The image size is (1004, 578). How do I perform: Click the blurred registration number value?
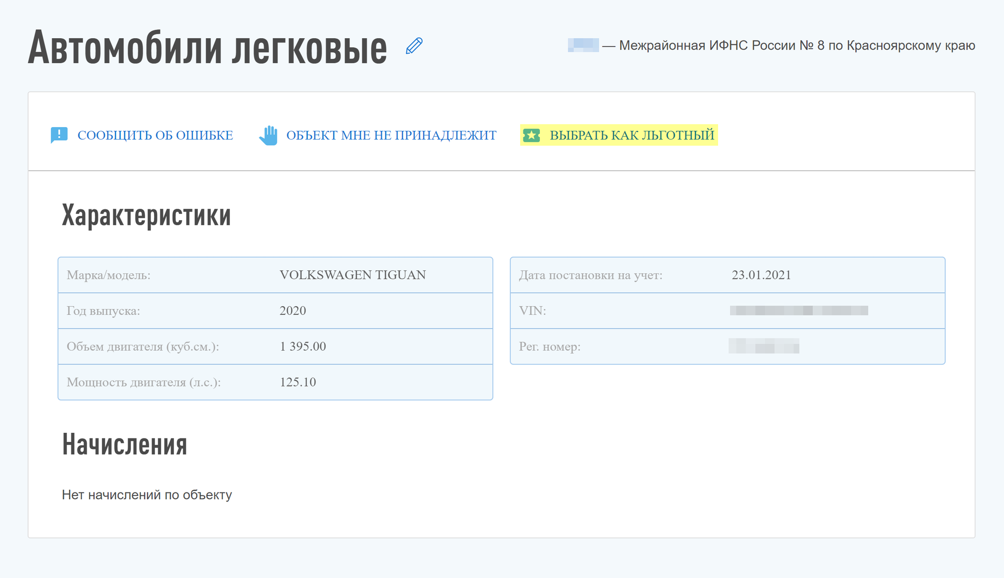[764, 346]
